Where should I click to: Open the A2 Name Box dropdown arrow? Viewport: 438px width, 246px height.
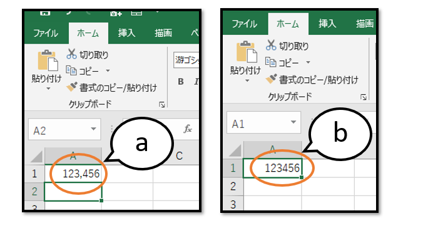93,129
